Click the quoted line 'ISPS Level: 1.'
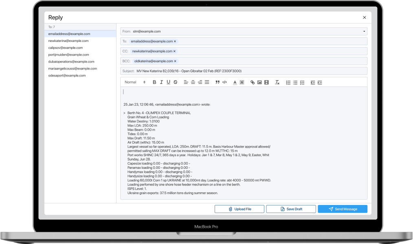 pos(137,189)
